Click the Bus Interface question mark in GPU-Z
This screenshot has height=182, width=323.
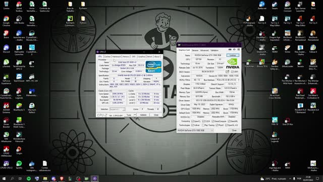pos(239,80)
